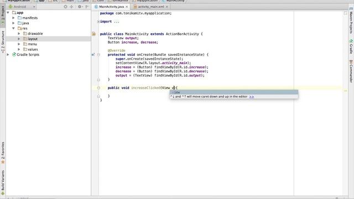Select the drawable folder
Viewport: 354px width, 199px height.
tap(48, 34)
